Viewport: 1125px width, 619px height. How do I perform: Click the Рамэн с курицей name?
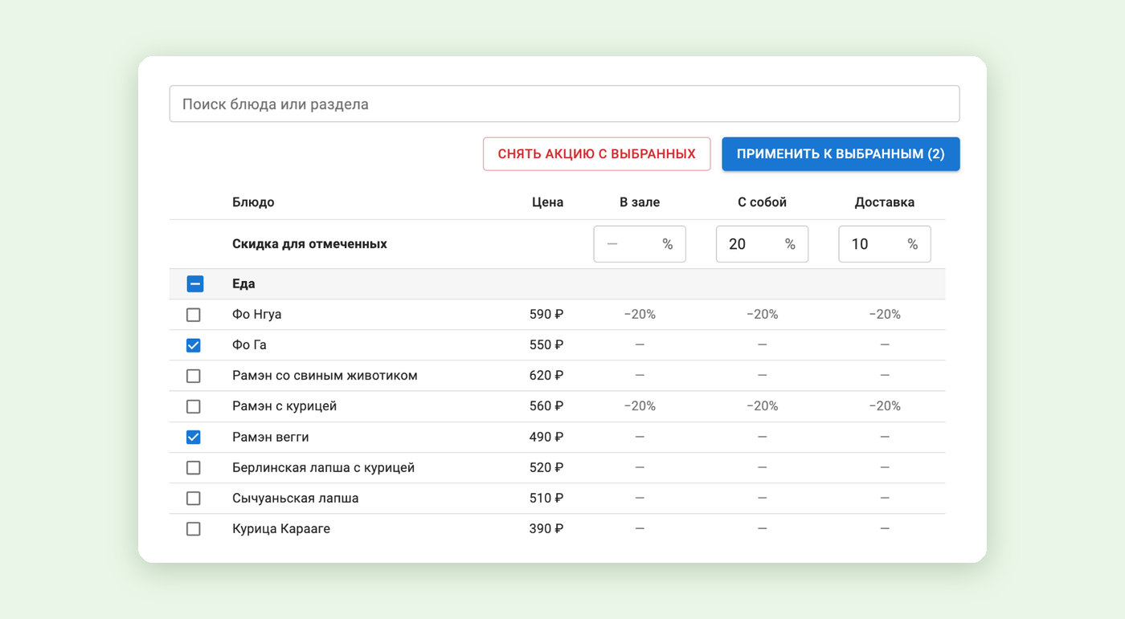pos(284,406)
